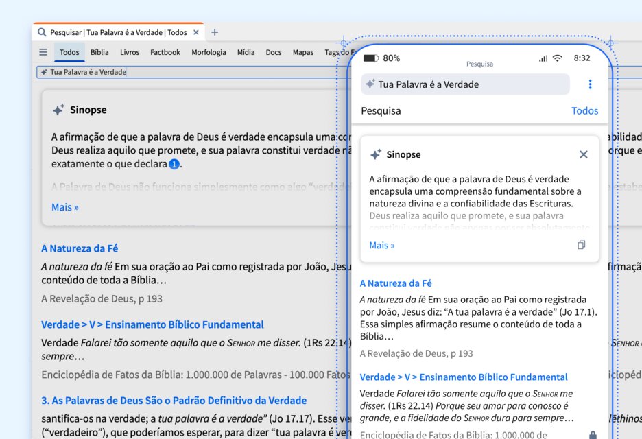This screenshot has height=439, width=642.
Task: Dismiss the mobile Sinopse card
Action: point(584,154)
